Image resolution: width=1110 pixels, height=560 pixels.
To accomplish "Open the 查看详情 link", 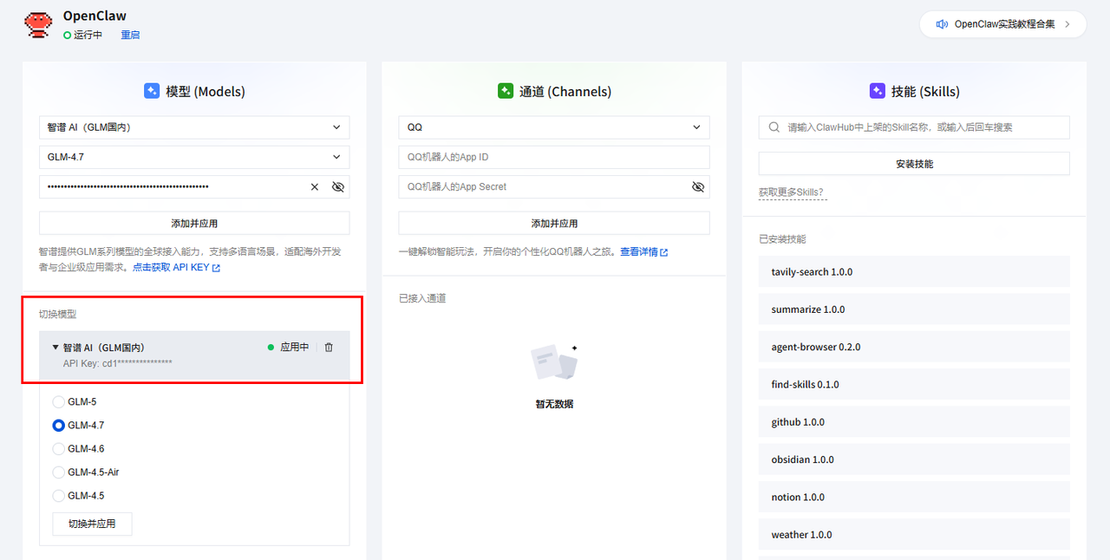I will (639, 252).
